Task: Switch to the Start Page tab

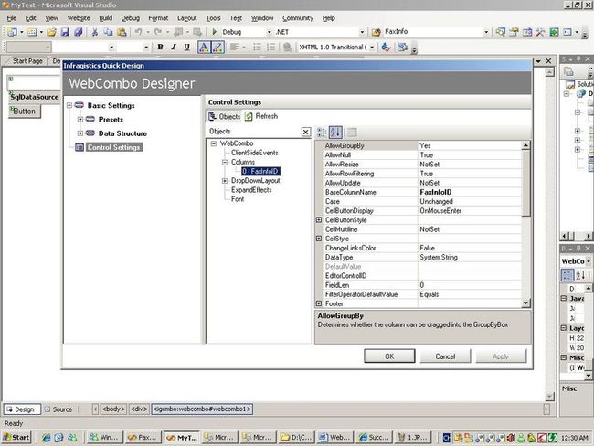Action: 27,61
